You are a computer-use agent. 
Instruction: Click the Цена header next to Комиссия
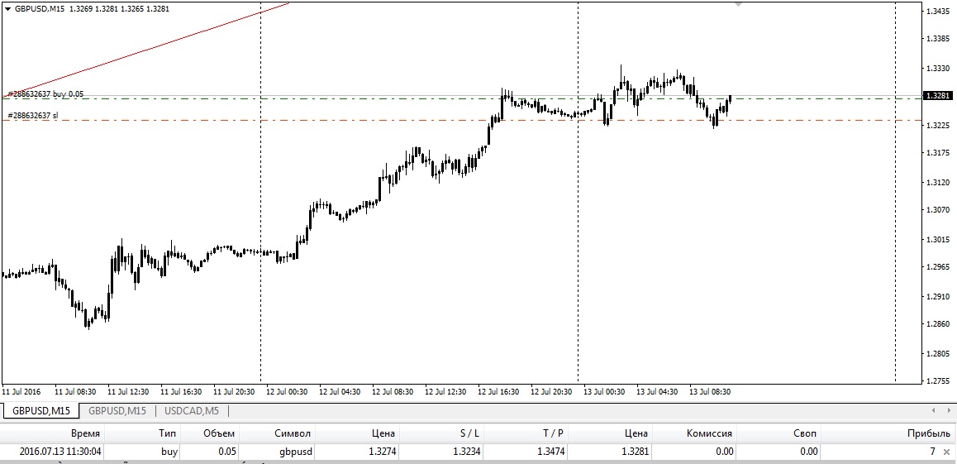(611, 433)
